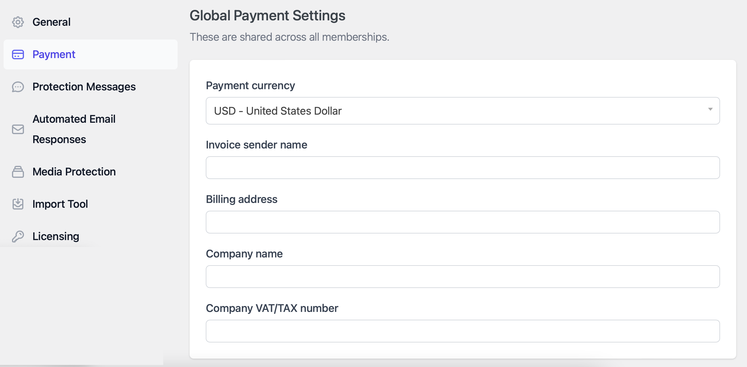
Task: Click the 'Global Payment Settings' heading
Action: coord(267,16)
